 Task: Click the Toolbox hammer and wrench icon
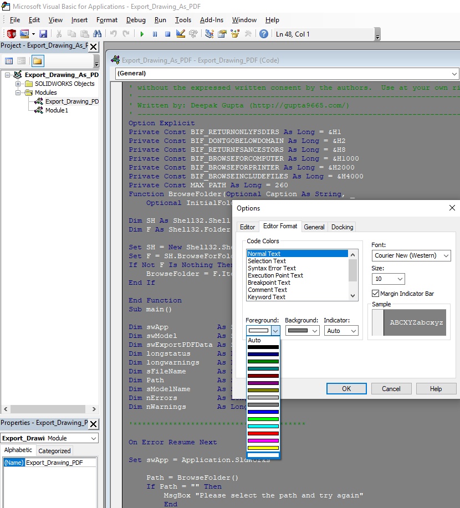tap(248, 34)
